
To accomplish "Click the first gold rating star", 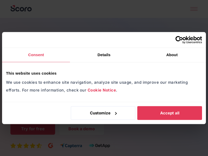I will pyautogui.click(x=13, y=146).
